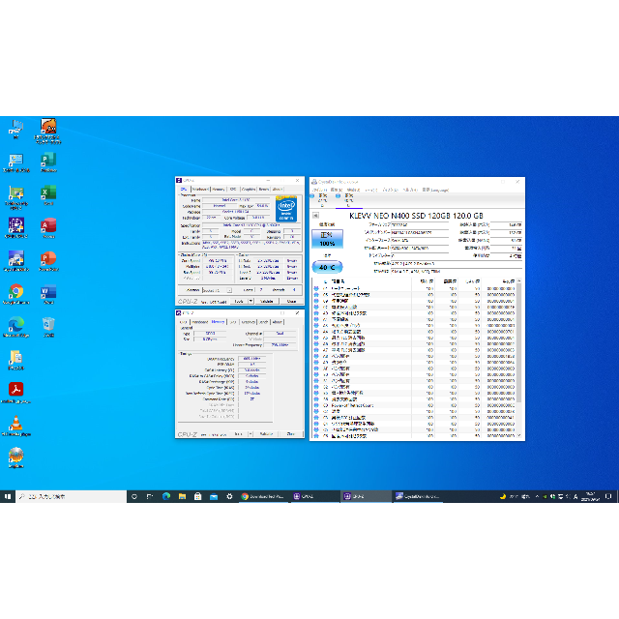Switch to Memory tab in CPU-Z CPU window
This screenshot has height=619, width=619.
[x=219, y=190]
